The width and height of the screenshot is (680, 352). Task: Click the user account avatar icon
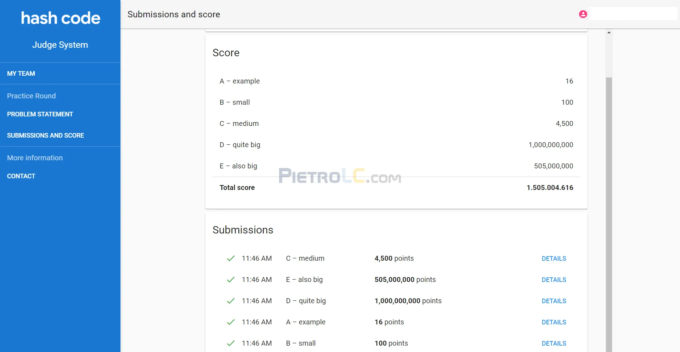click(x=583, y=14)
